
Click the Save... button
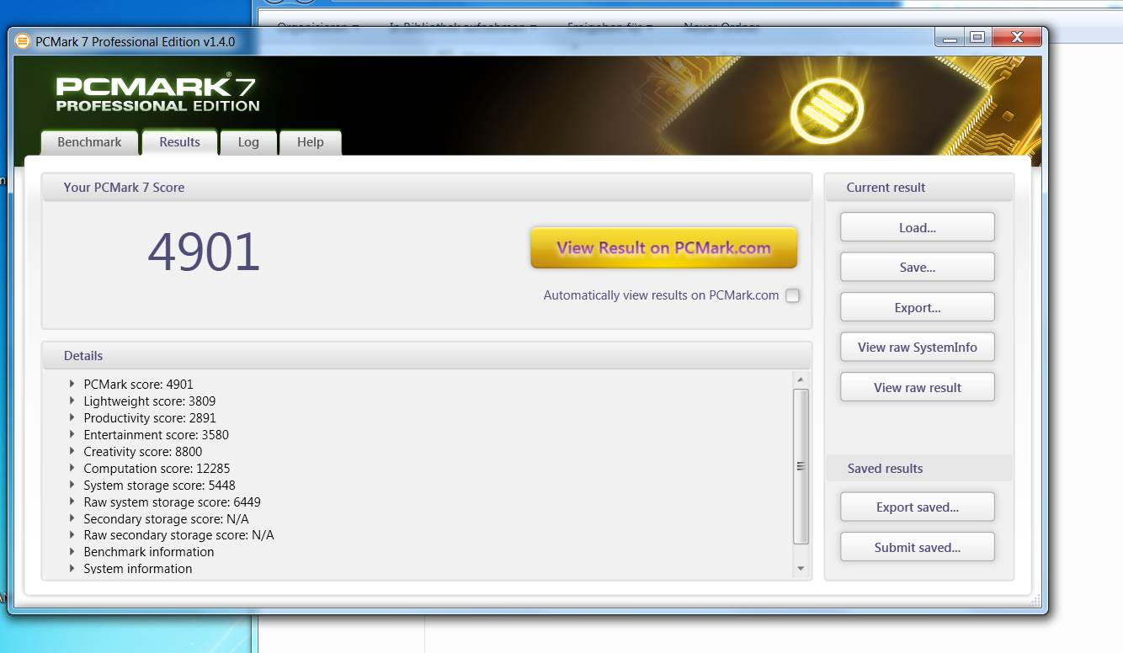[x=918, y=267]
